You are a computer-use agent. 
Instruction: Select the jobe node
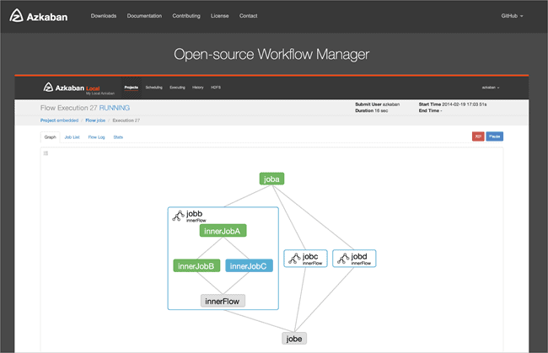coord(294,339)
